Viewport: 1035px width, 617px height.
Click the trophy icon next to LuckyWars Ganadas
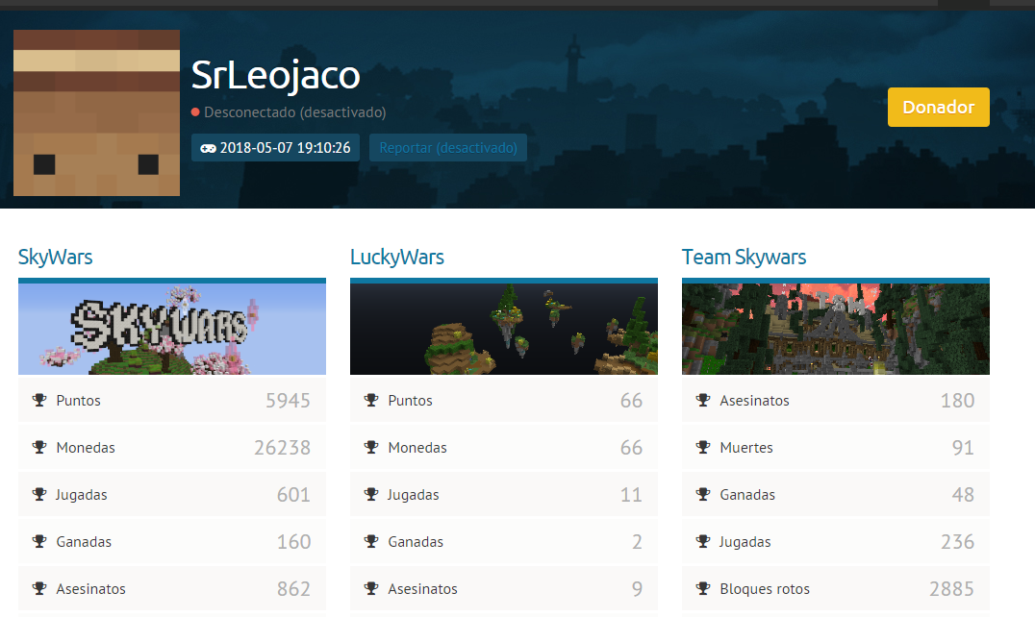point(371,541)
